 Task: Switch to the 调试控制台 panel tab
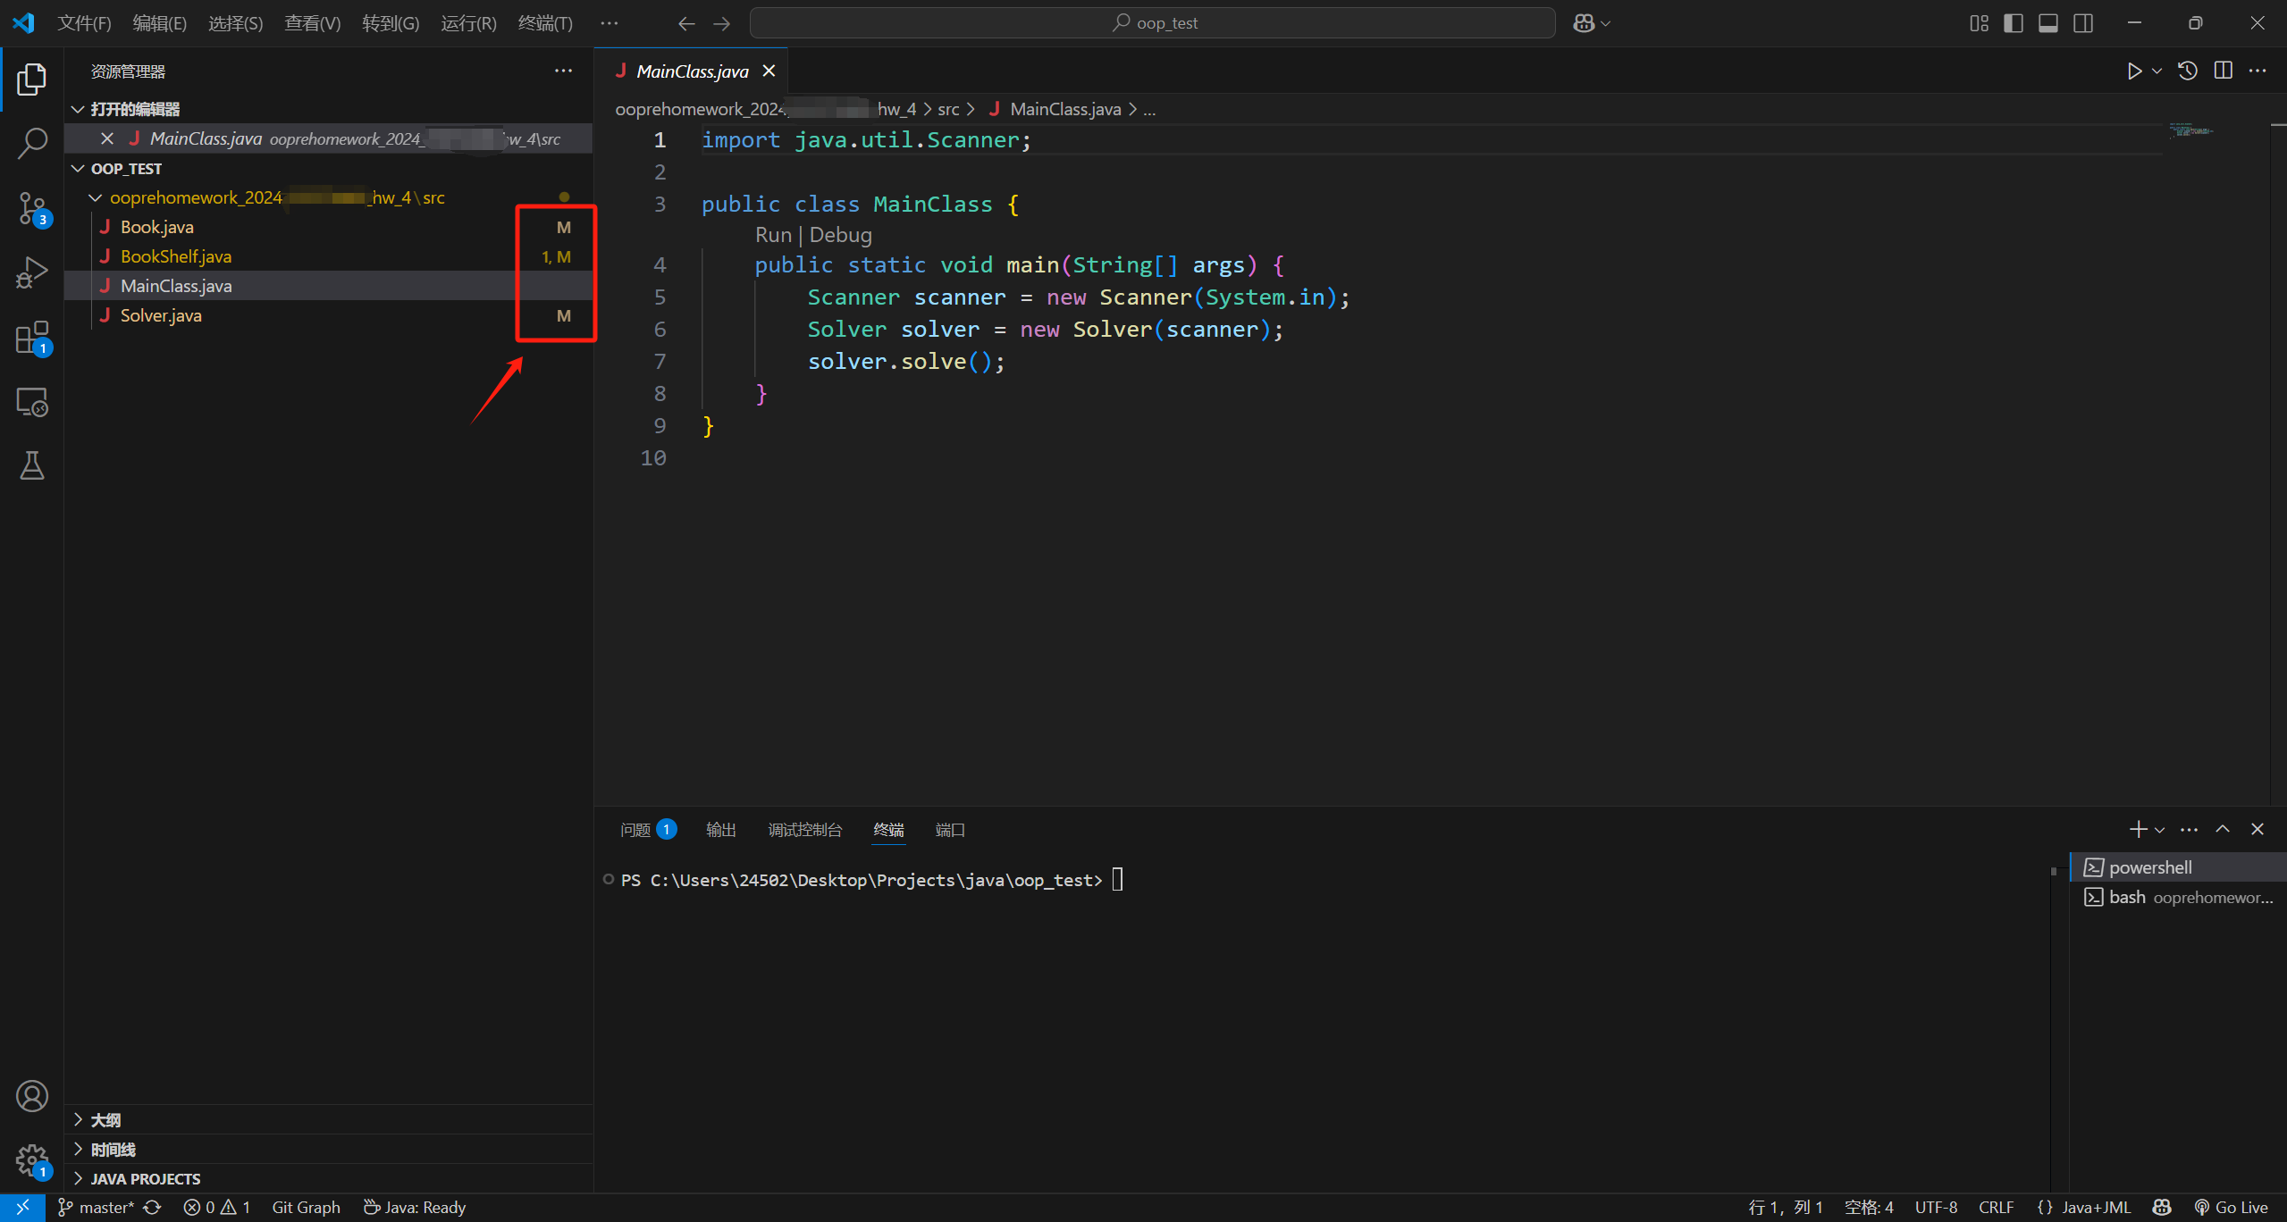click(804, 830)
